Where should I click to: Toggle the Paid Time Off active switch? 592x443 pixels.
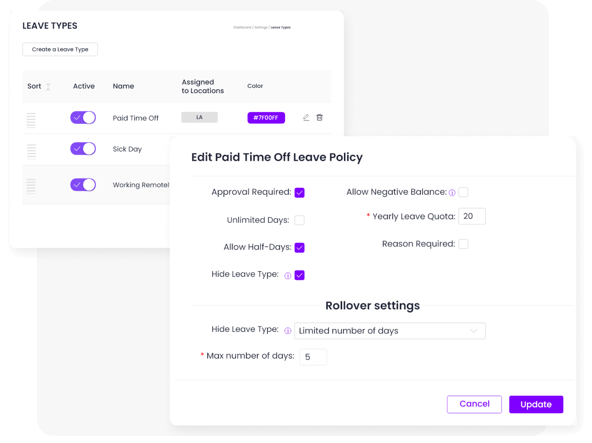pyautogui.click(x=83, y=117)
